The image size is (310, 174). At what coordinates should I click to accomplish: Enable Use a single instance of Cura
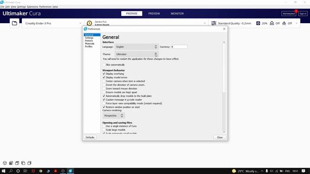pos(104,126)
